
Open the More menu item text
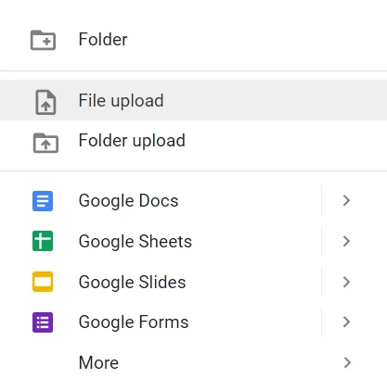[x=98, y=362]
